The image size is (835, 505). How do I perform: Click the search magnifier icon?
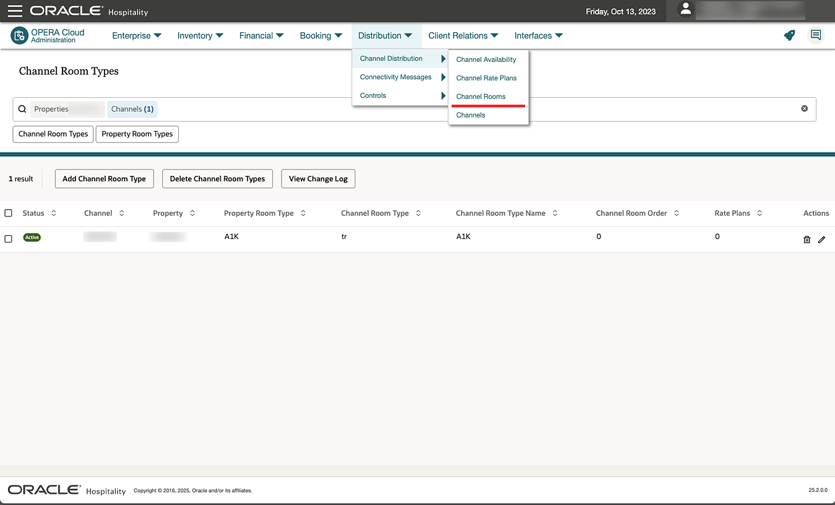point(22,109)
